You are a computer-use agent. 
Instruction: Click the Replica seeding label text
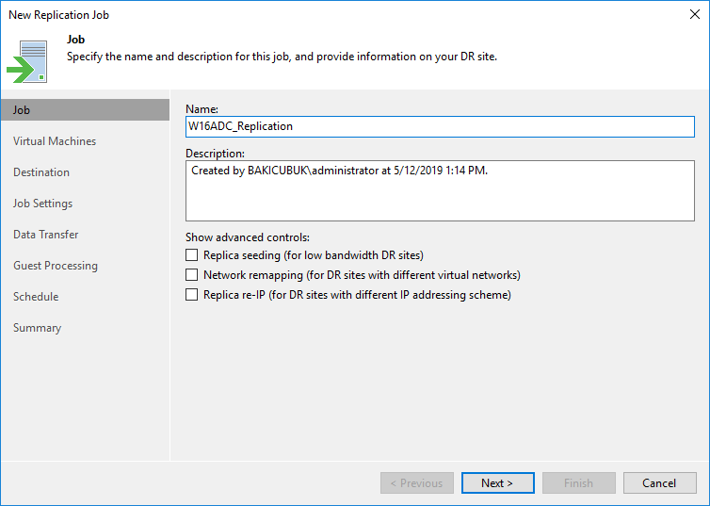314,255
